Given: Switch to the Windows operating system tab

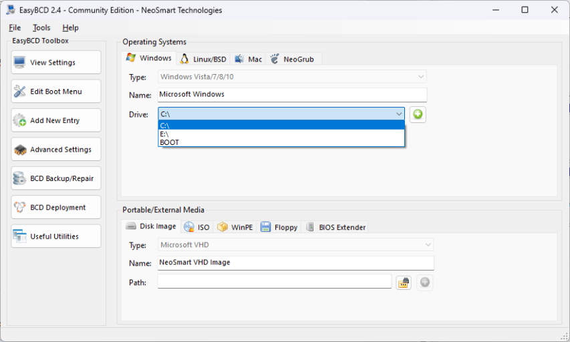Looking at the screenshot, I should click(148, 58).
